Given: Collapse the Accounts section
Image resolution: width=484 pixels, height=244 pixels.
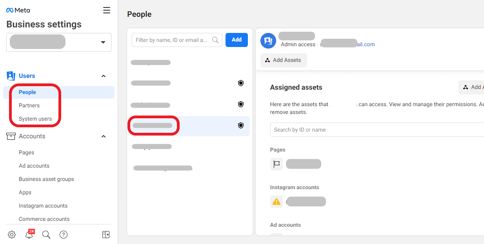Looking at the screenshot, I should [x=104, y=136].
